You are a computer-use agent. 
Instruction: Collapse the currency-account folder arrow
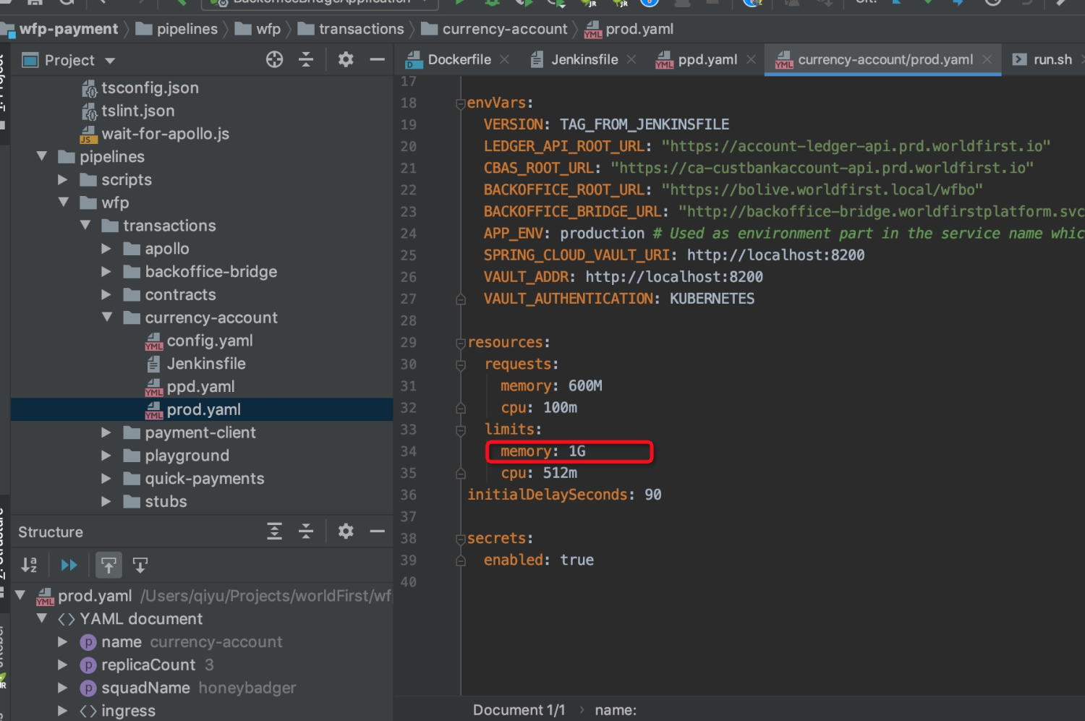107,317
